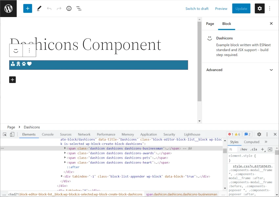The width and height of the screenshot is (279, 197).
Task: Open the Memory DevTools tab
Action: tap(128, 134)
